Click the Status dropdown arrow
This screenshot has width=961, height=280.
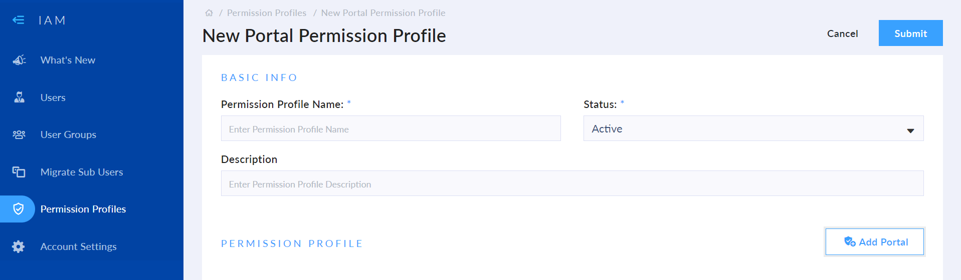click(910, 130)
